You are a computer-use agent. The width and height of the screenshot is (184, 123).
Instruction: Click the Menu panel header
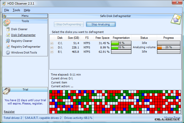tap(25, 16)
